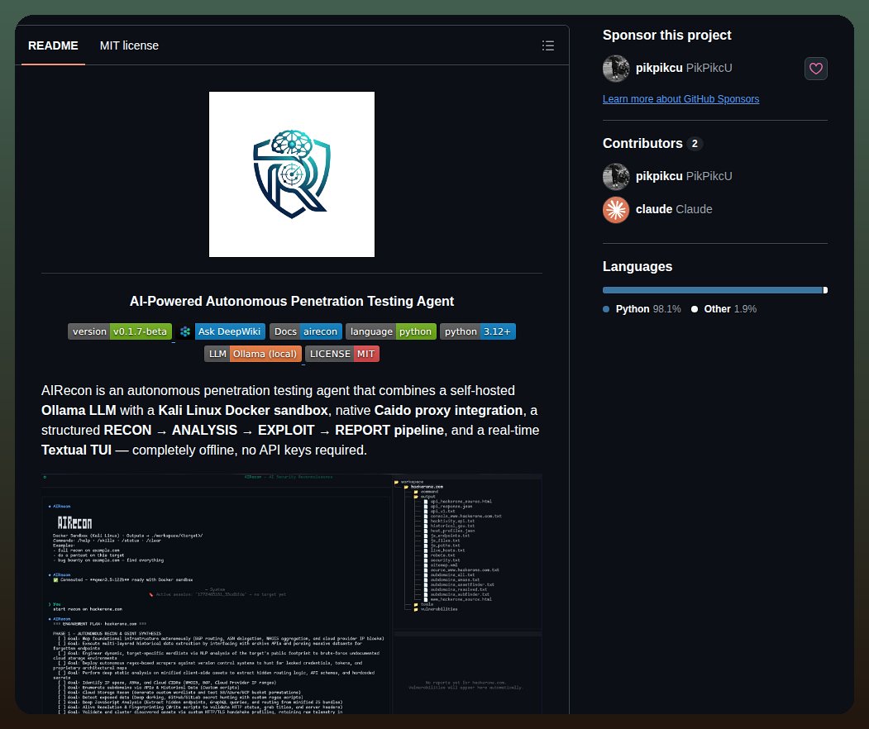Viewport: 869px width, 729px height.
Task: Open the claude Claude contributor name link
Action: [674, 209]
